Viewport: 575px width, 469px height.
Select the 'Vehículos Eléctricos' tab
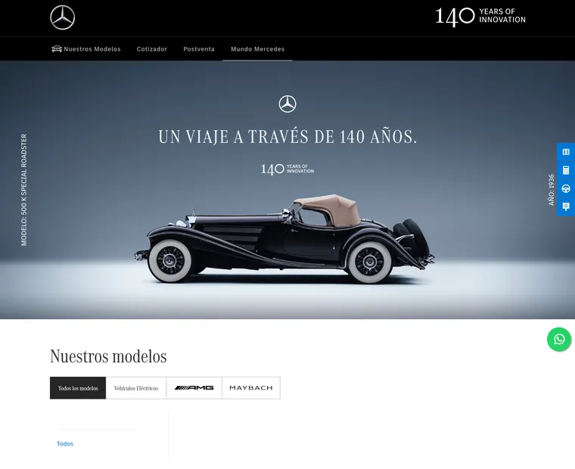(136, 388)
